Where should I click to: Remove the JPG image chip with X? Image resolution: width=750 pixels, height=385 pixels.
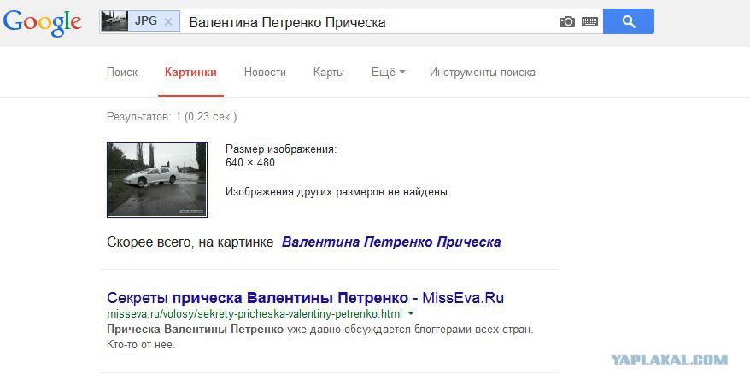[168, 21]
